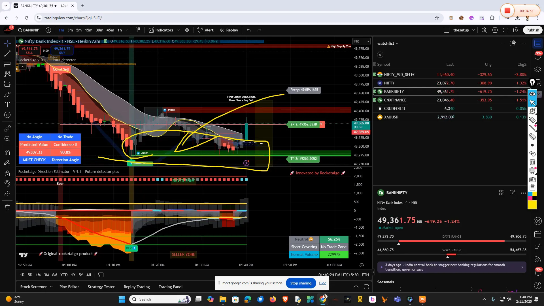Toggle lock all drawings
This screenshot has height=306, width=544.
click(7, 173)
